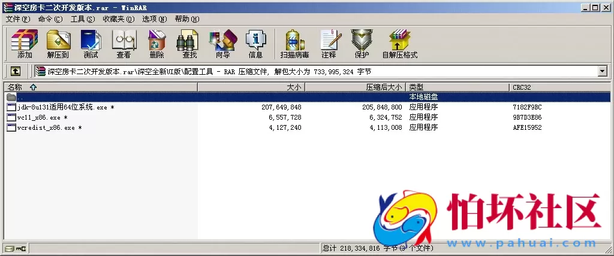Image resolution: width=614 pixels, height=256 pixels.
Task: Sort by the 大小 column header
Action: [251, 87]
